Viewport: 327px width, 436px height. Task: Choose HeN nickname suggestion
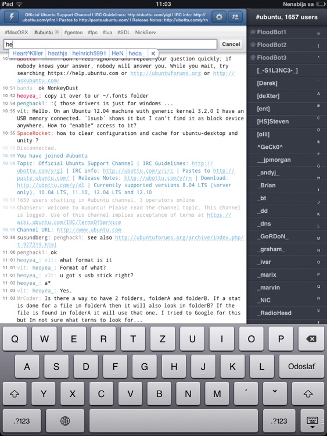117,53
